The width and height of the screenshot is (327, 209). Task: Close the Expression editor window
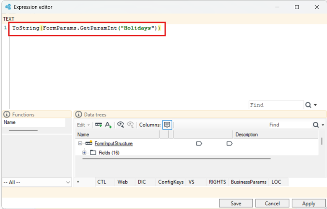click(317, 7)
